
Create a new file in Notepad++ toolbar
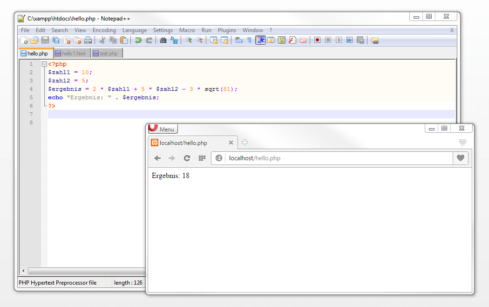(x=24, y=40)
